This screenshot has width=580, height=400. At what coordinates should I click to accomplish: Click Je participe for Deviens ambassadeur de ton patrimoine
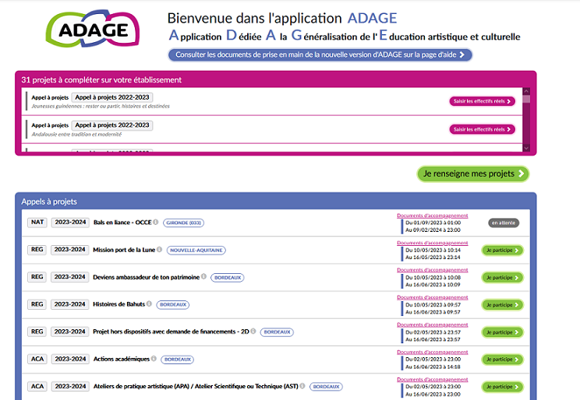(x=503, y=278)
